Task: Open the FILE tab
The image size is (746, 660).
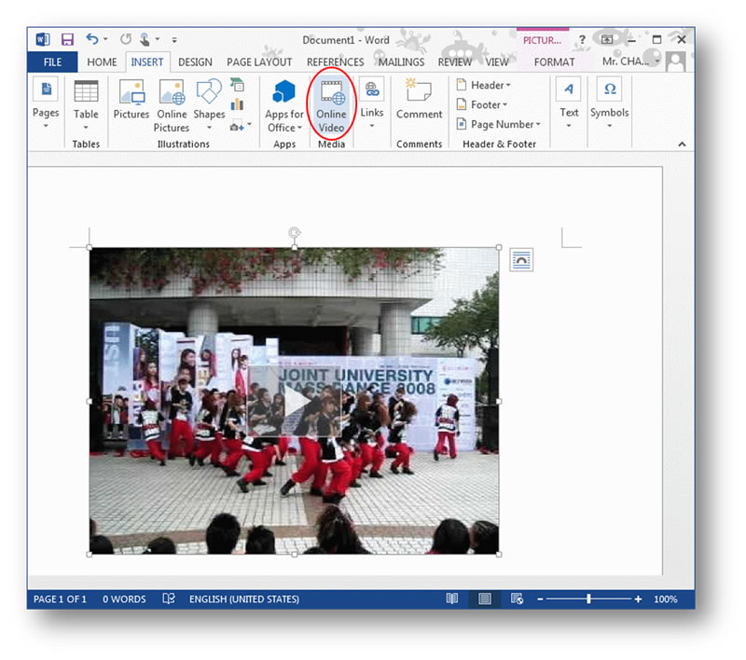Action: pos(52,62)
